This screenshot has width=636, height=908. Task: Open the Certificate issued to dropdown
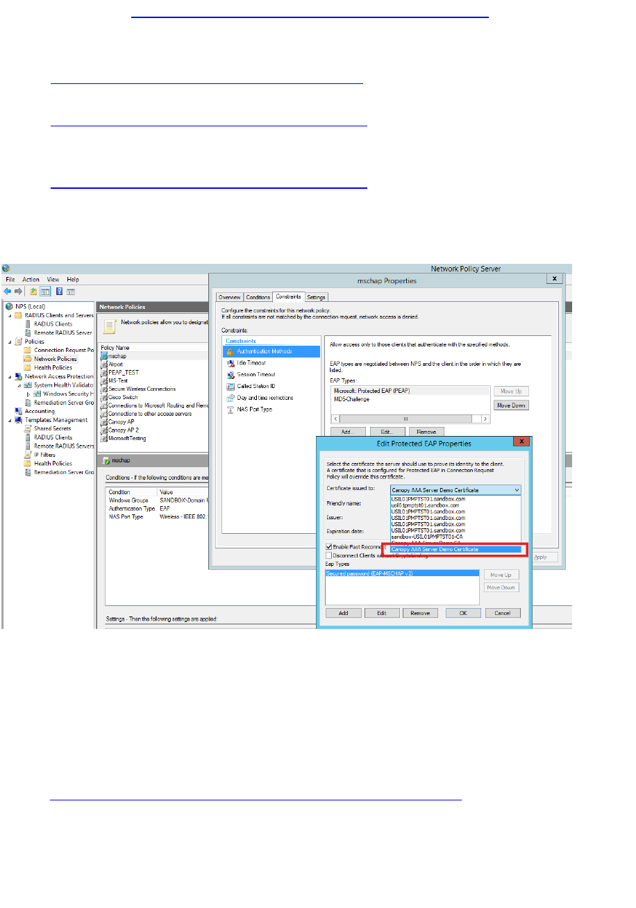pos(455,490)
